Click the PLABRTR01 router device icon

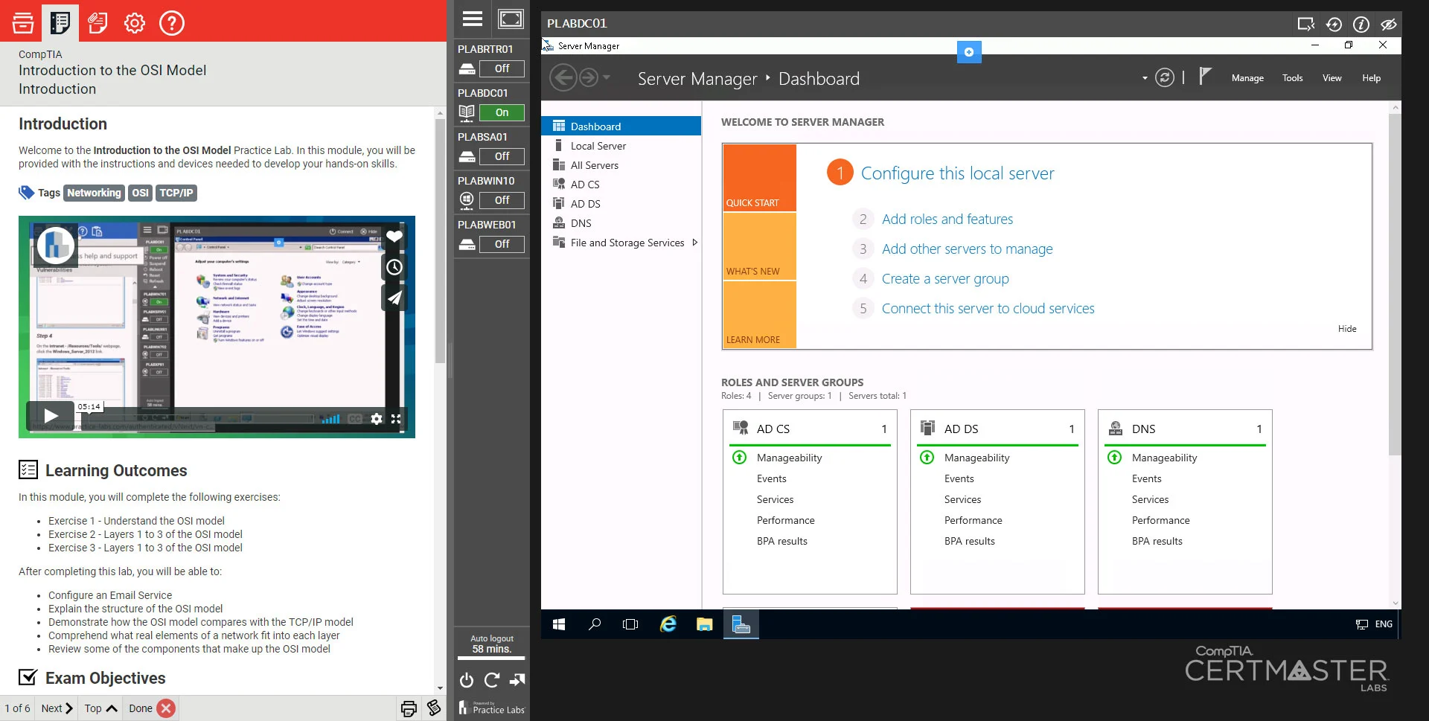pyautogui.click(x=467, y=69)
